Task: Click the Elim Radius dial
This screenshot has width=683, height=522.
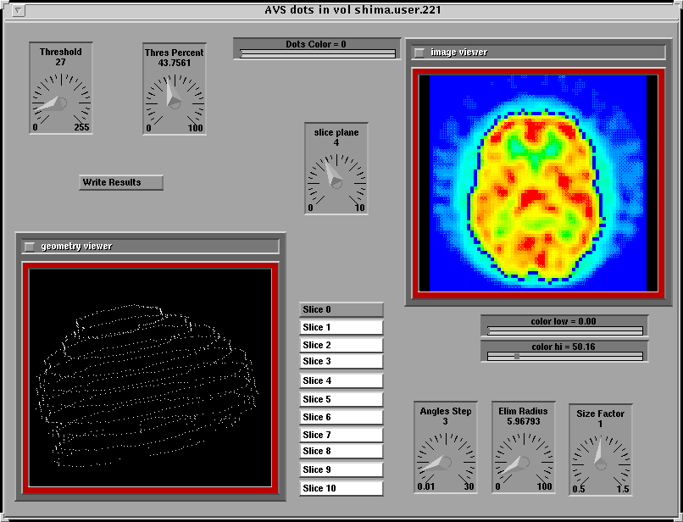Action: click(x=523, y=462)
